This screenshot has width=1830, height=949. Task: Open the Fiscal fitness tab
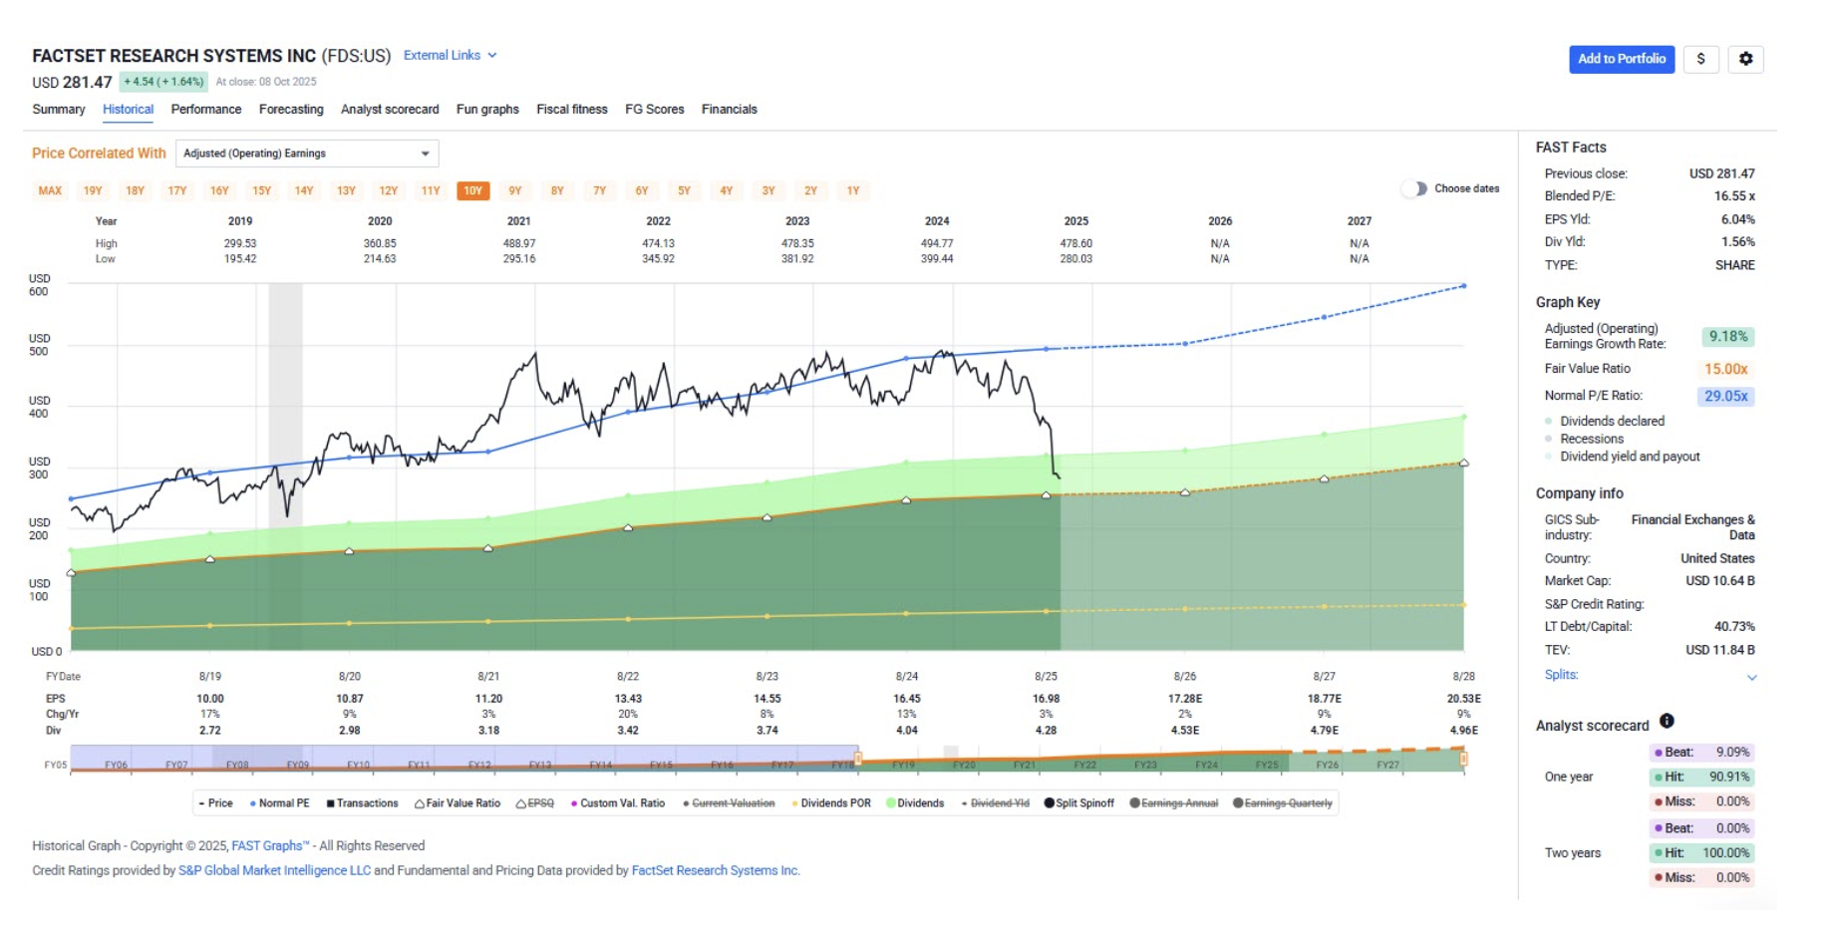(x=572, y=110)
